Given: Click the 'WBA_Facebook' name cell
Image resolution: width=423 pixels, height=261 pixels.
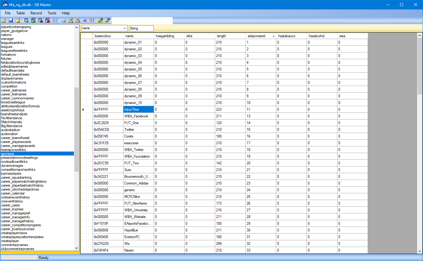Looking at the screenshot, I should coord(138,116).
